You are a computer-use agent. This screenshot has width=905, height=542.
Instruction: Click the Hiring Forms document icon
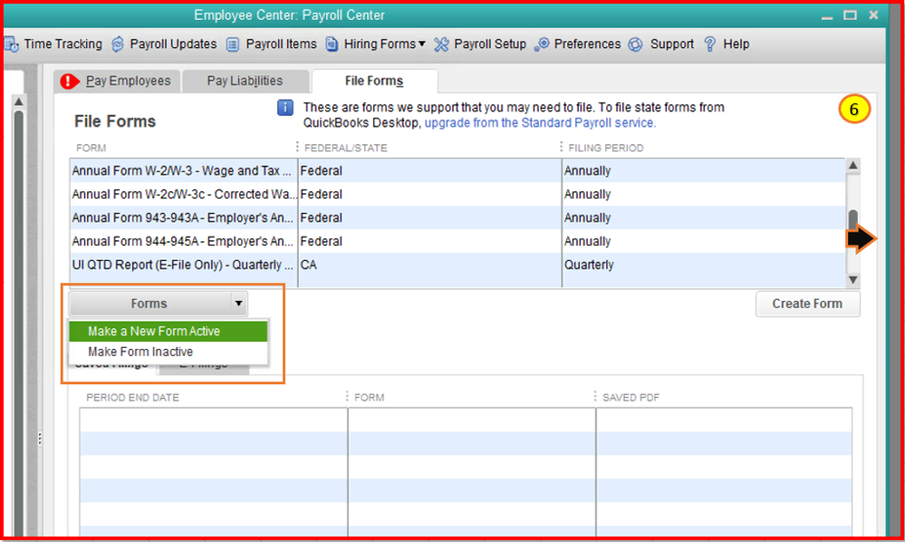pos(332,44)
